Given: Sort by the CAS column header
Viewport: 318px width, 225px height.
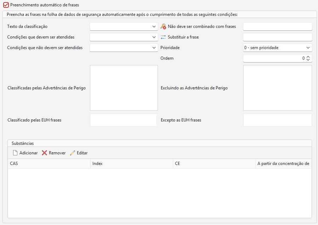Looking at the screenshot, I should pos(49,164).
